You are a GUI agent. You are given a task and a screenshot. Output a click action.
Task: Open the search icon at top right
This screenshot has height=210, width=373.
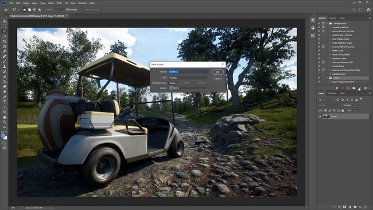354,10
